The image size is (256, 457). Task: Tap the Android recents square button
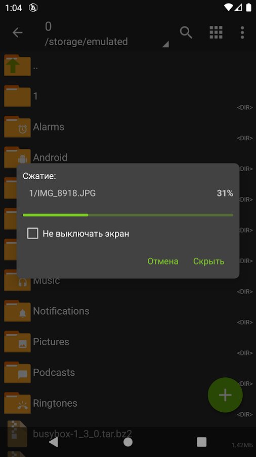[x=202, y=442]
